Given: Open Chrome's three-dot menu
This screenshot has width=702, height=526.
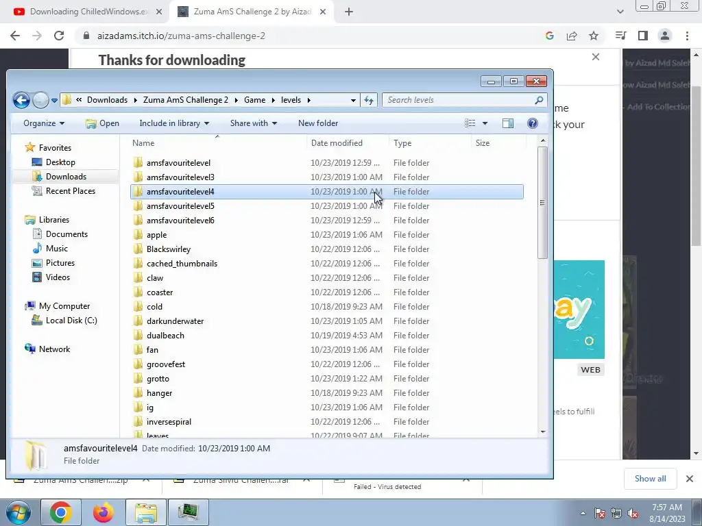Looking at the screenshot, I should tap(687, 36).
